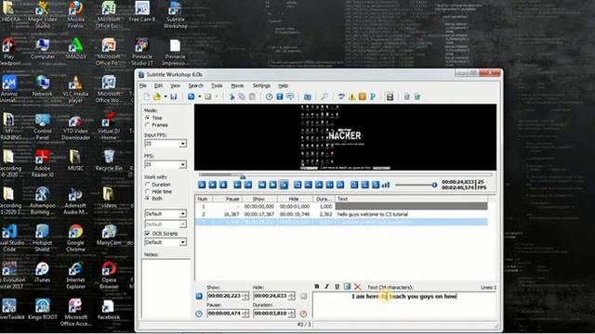Click the orange clock icon beside Duration field
The image size is (595, 334).
click(x=303, y=314)
